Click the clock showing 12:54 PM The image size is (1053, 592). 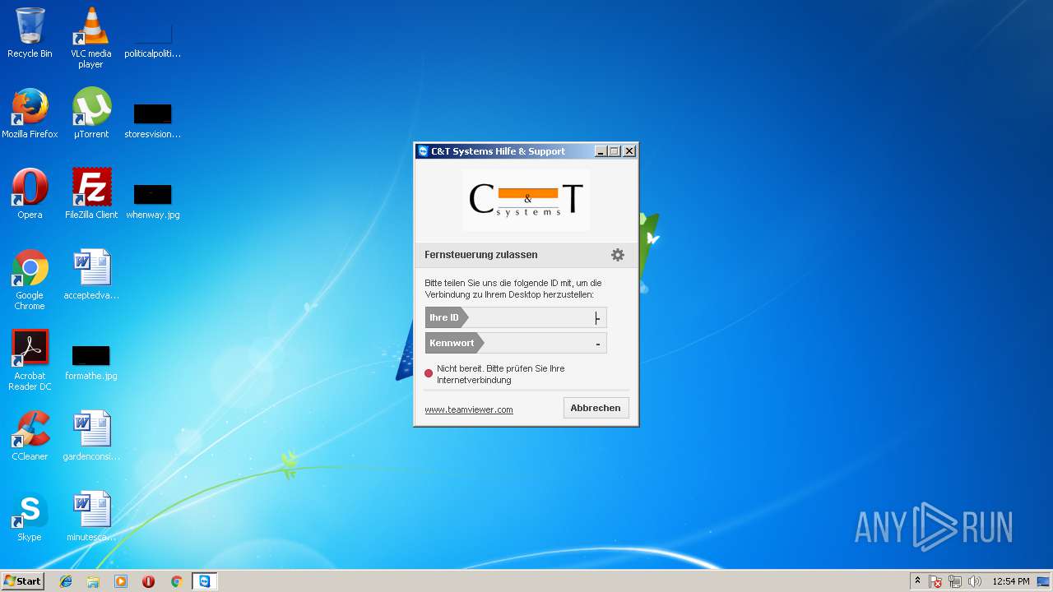1011,581
